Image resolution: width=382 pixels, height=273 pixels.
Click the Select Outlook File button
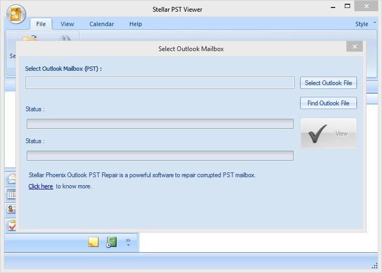tap(328, 83)
